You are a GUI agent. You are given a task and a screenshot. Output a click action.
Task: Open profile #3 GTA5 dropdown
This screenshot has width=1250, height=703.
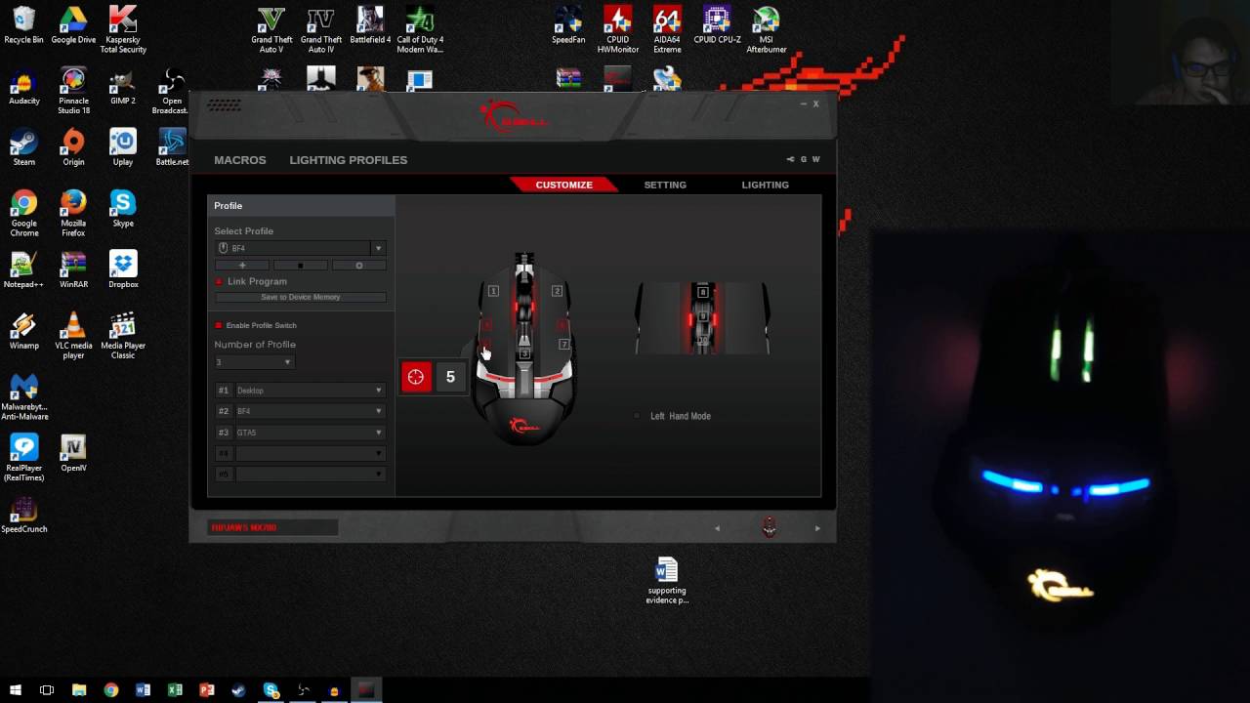coord(310,433)
